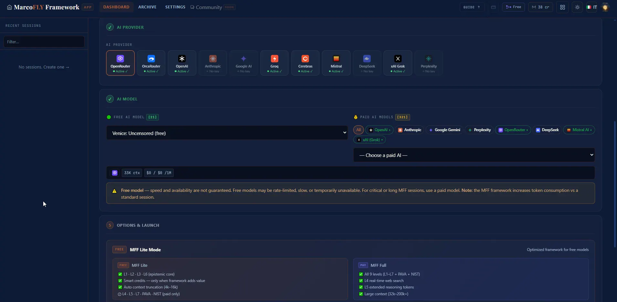
Task: Click the Free plan button
Action: coord(513,7)
